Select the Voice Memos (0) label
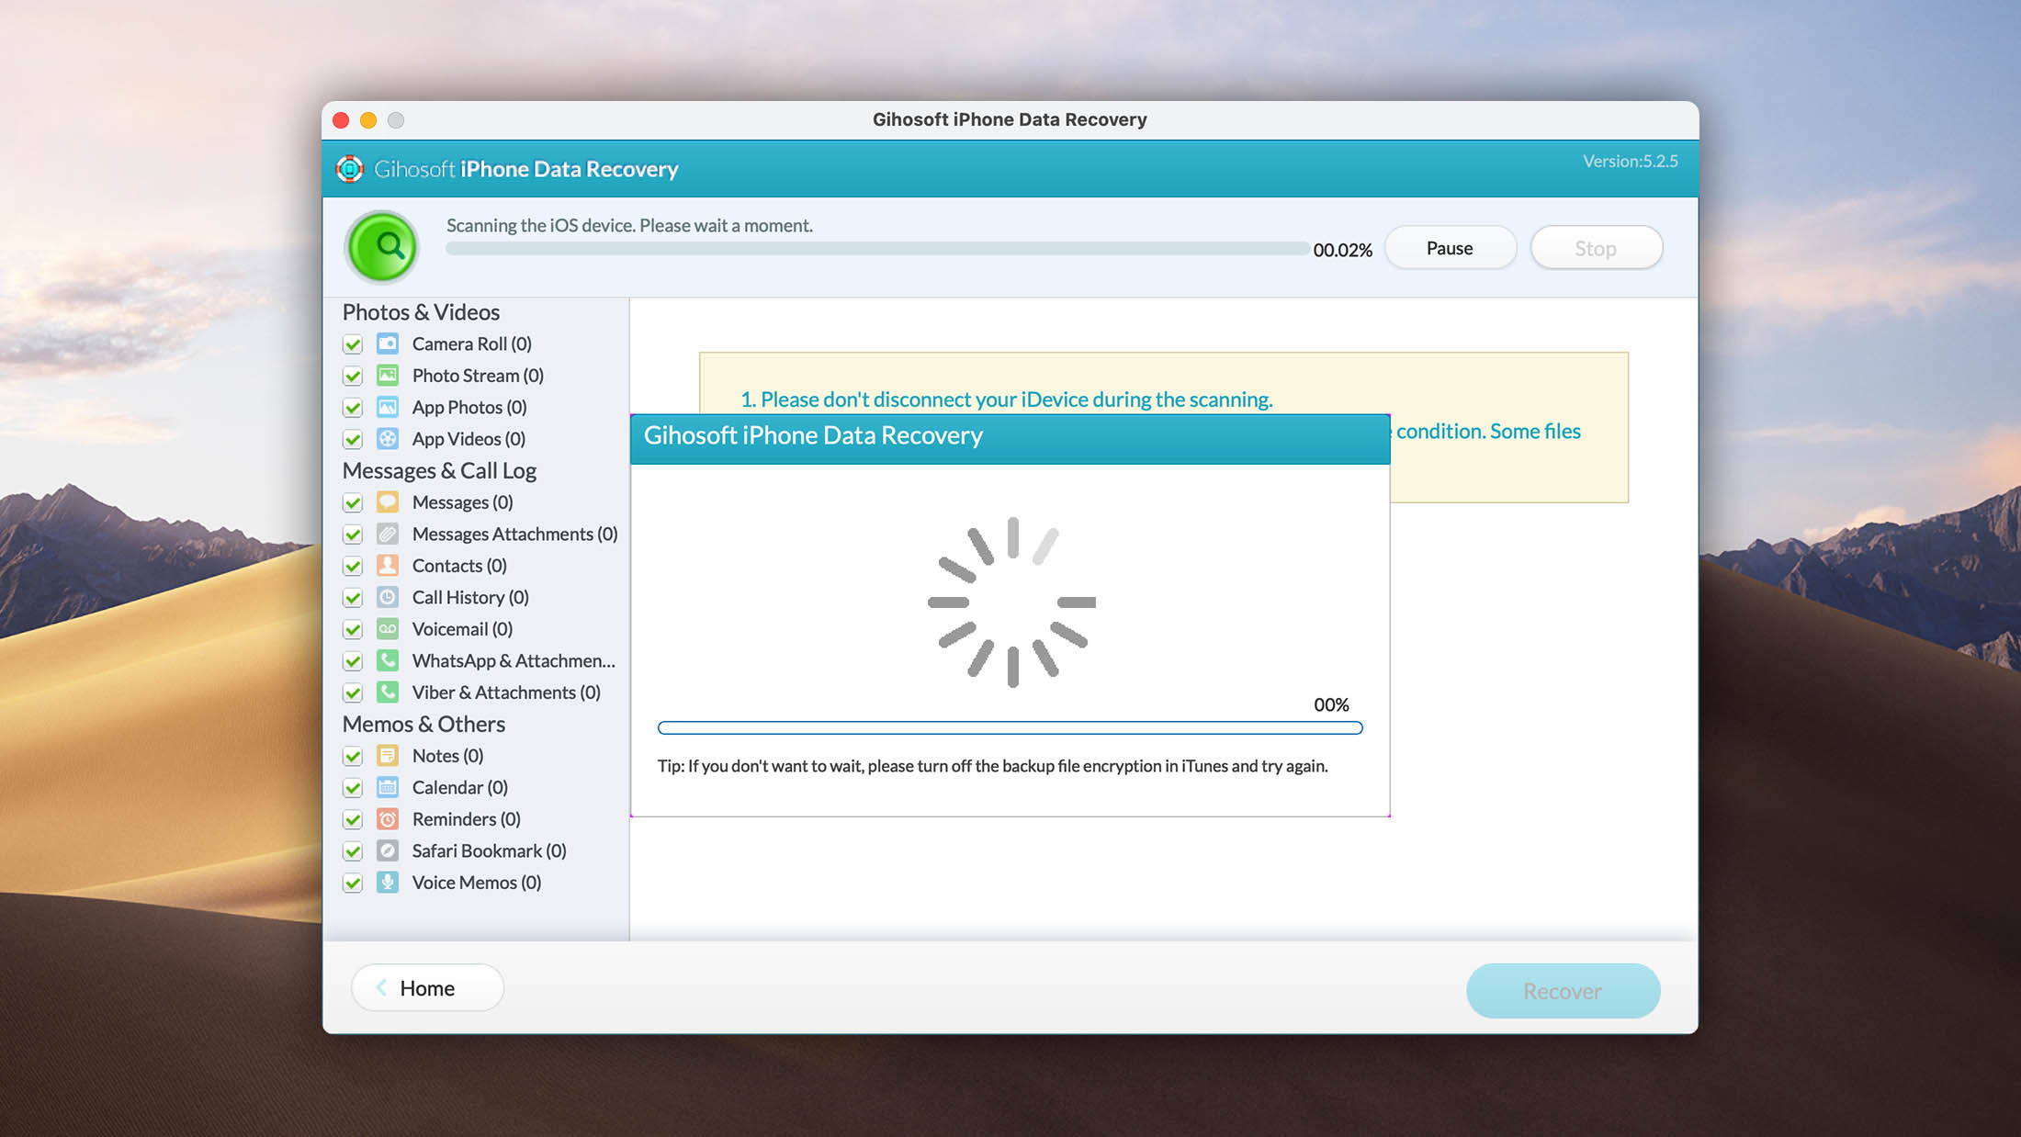Screen dimensions: 2021x1137 [477, 883]
